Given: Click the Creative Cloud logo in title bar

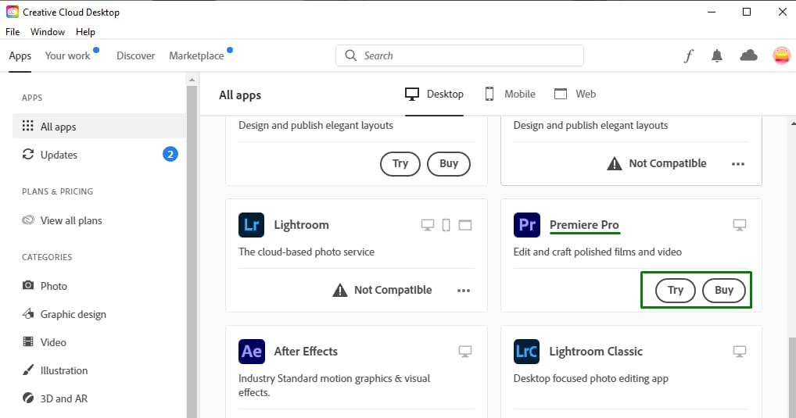Looking at the screenshot, I should 13,12.
